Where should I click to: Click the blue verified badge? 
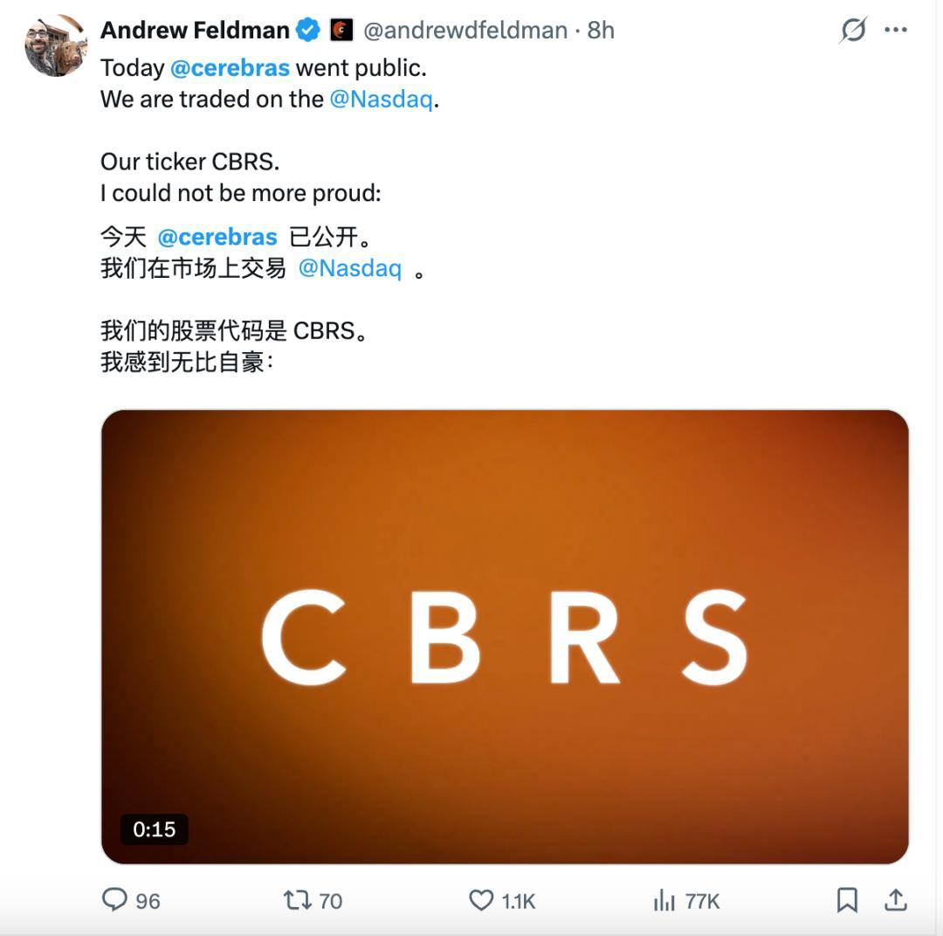[308, 30]
